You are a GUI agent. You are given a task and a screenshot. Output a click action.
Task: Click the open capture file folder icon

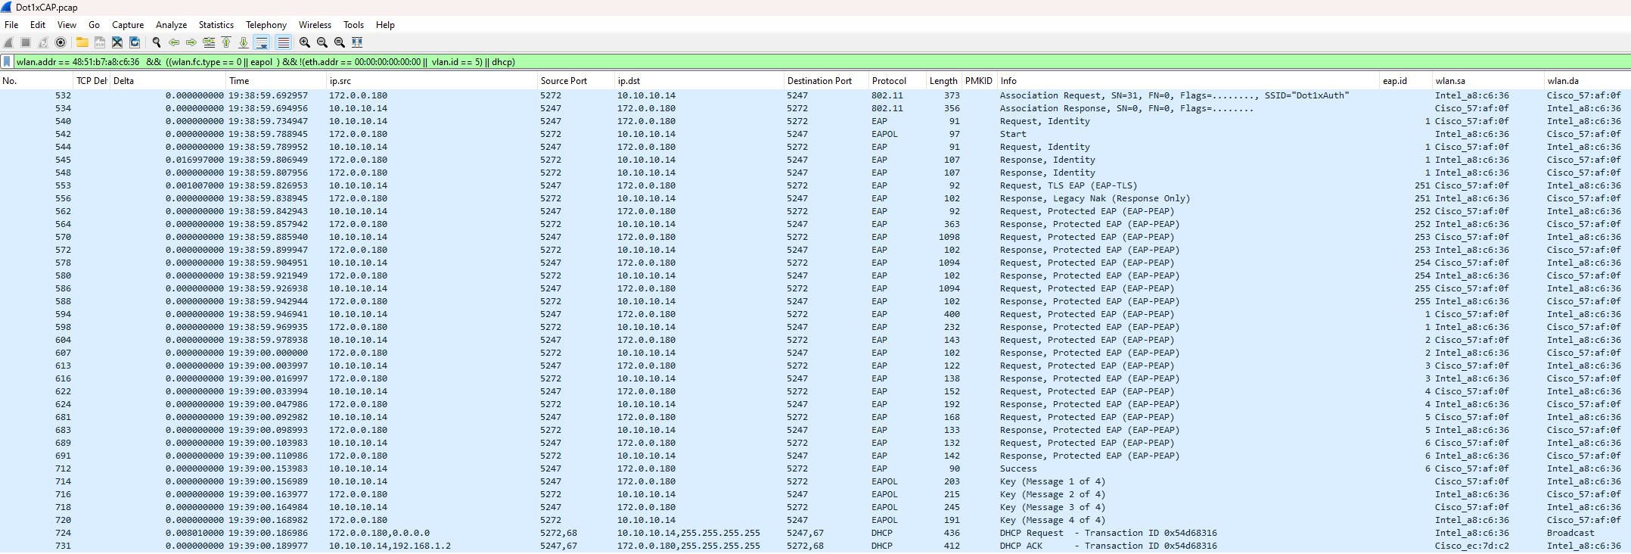pyautogui.click(x=82, y=42)
